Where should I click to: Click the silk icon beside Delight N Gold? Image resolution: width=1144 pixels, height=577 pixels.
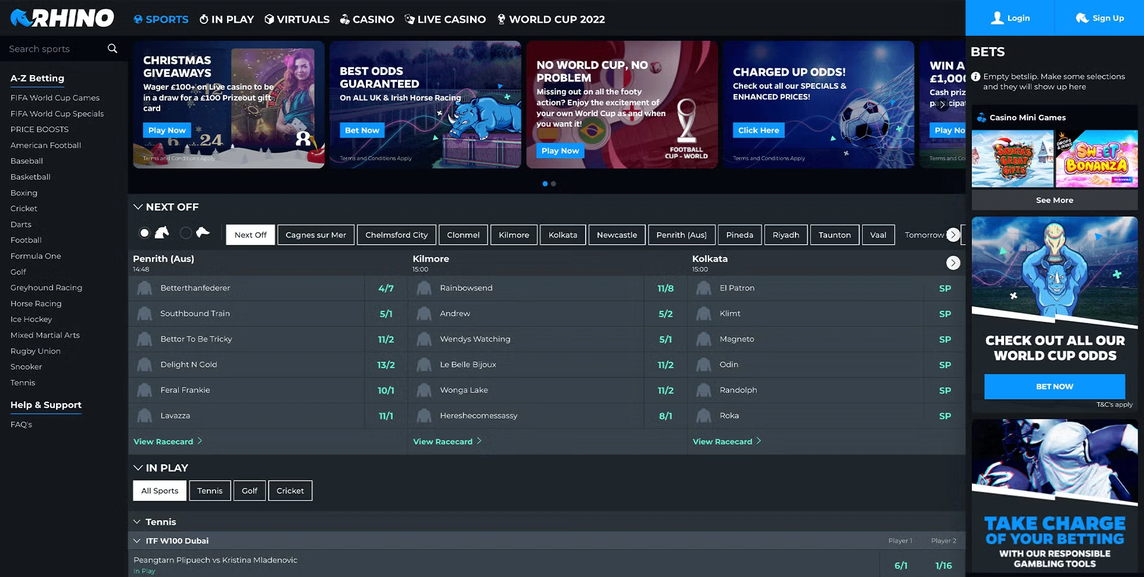click(144, 365)
